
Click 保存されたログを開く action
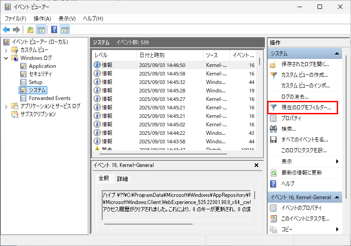coord(305,64)
